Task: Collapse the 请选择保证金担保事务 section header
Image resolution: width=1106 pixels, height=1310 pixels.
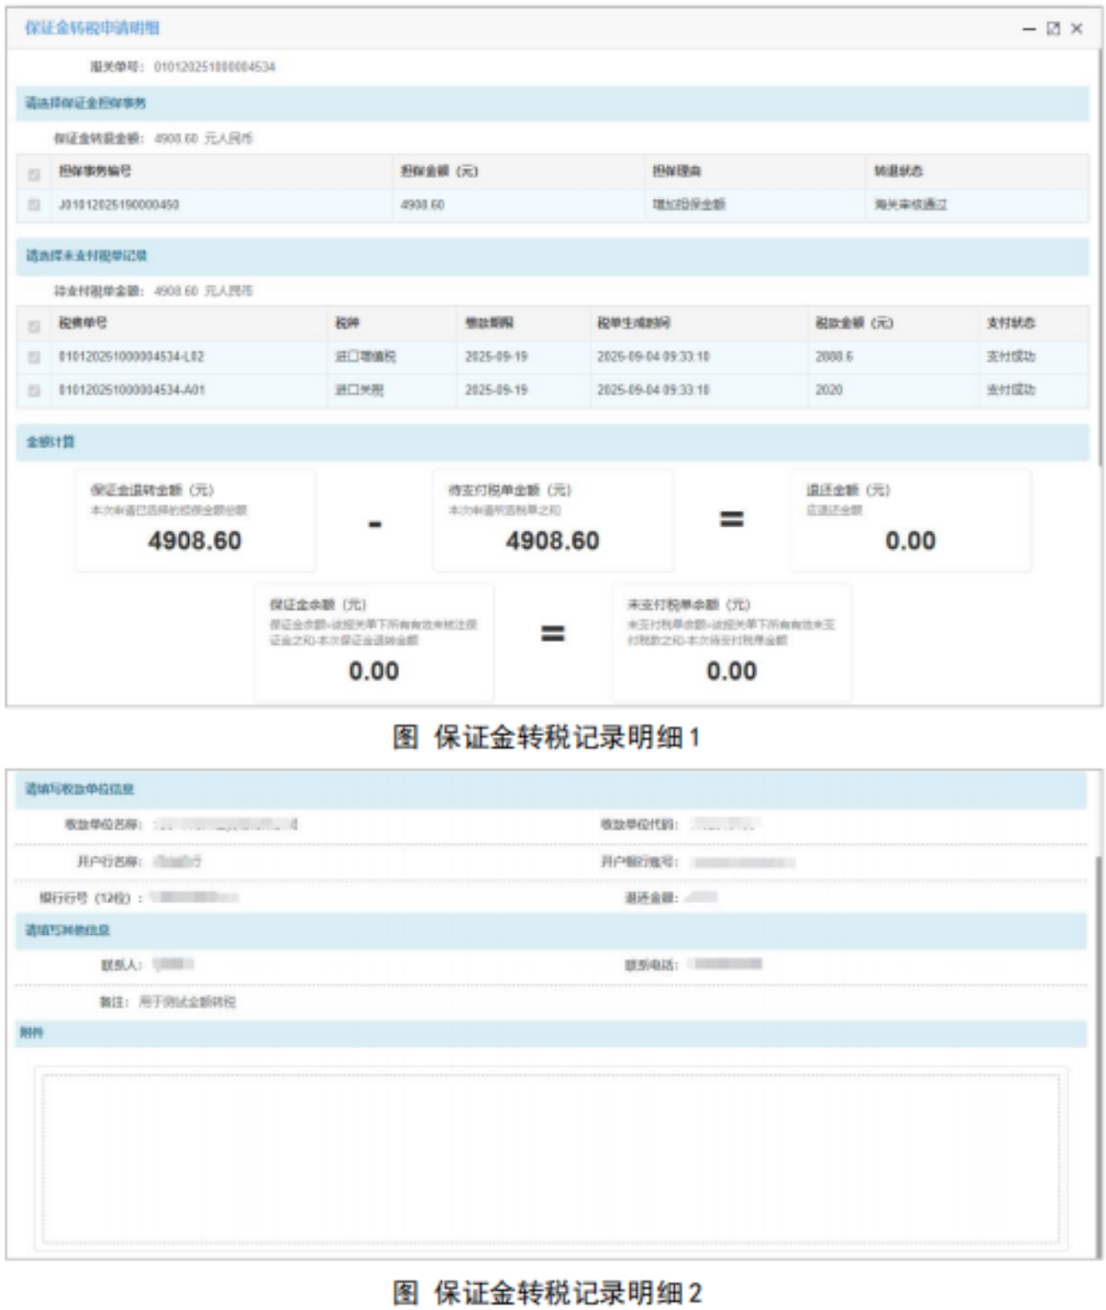Action: [x=553, y=103]
